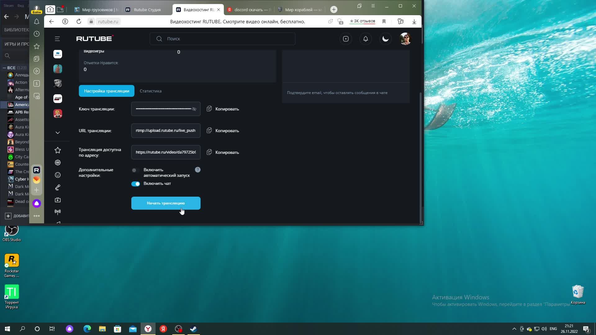Viewport: 596px width, 335px height.
Task: Click the live broadcasts antenna icon
Action: 58,212
